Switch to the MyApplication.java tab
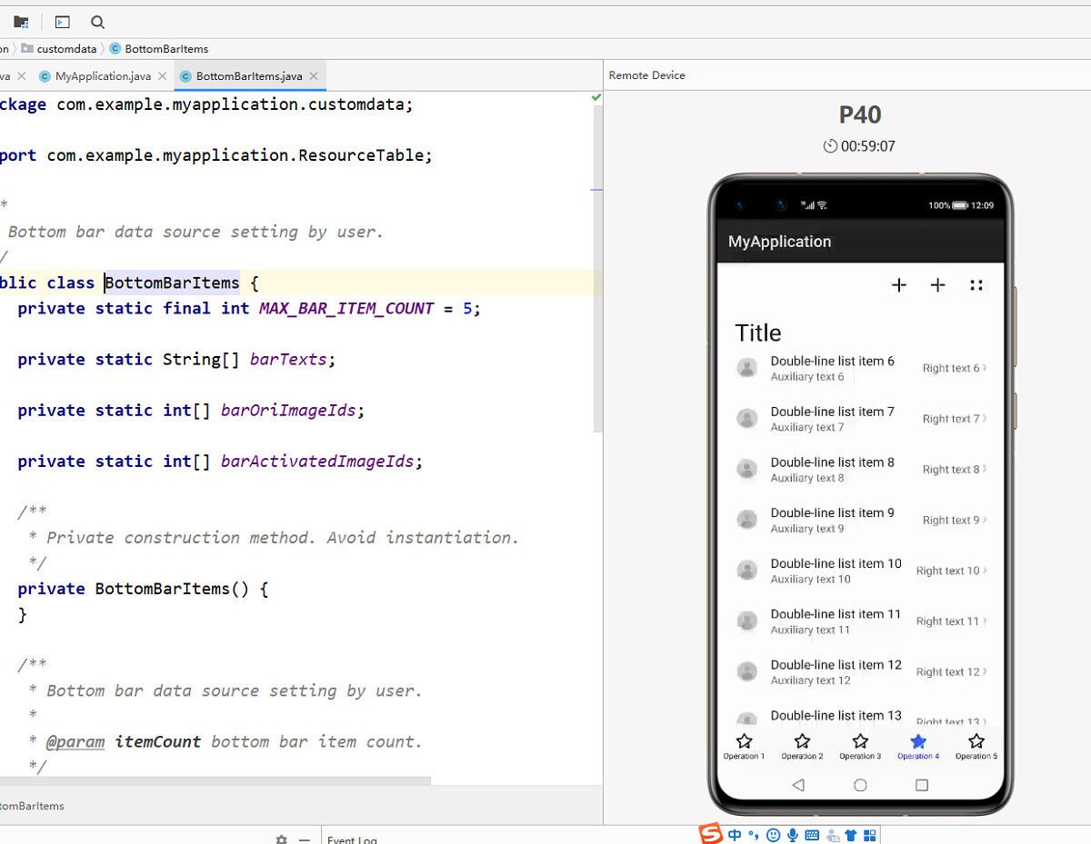The width and height of the screenshot is (1091, 844). point(102,76)
